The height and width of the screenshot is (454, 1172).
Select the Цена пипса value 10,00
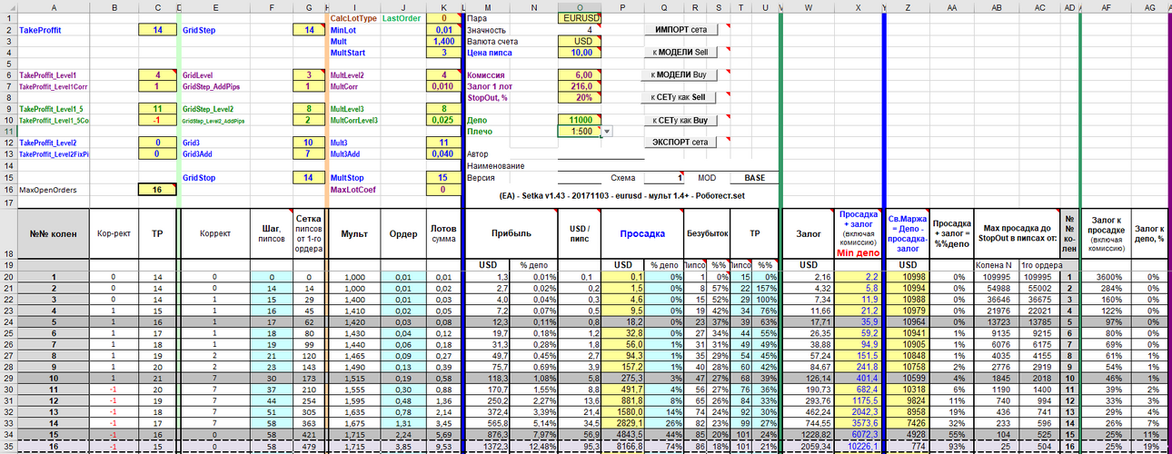pyautogui.click(x=580, y=53)
